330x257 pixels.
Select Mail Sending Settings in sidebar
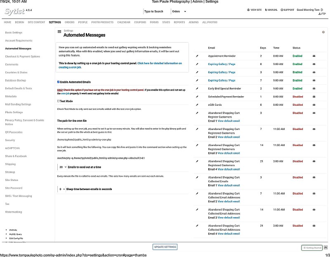tap(18, 104)
